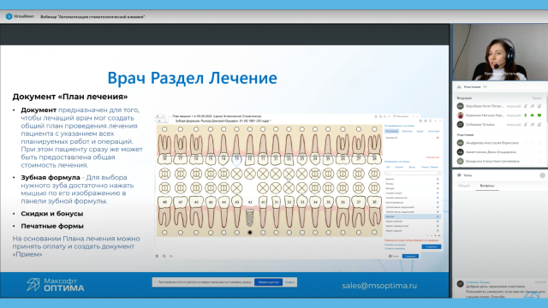
Task: Open the dropdown arrow beside states search field
Action: 439,173
